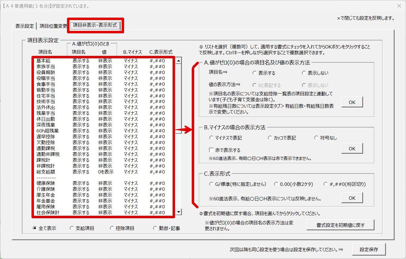This screenshot has width=406, height=259.
Task: Choose カッコで表記 option
Action: pos(282,138)
